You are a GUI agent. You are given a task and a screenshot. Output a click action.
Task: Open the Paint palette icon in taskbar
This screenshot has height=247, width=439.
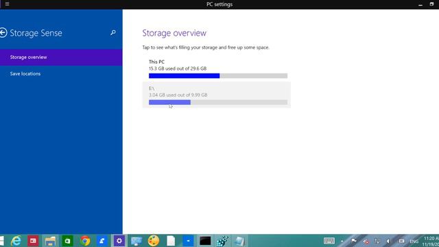[x=154, y=241]
